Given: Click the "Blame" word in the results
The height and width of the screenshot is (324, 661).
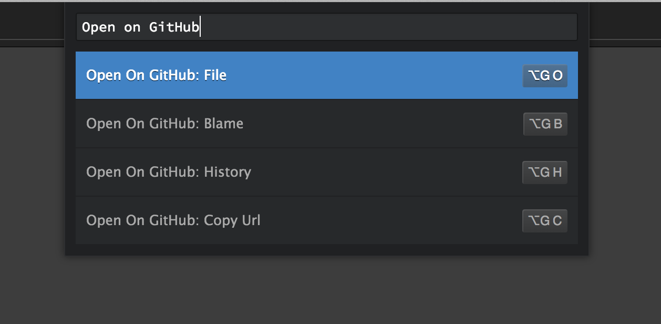Looking at the screenshot, I should click(223, 124).
